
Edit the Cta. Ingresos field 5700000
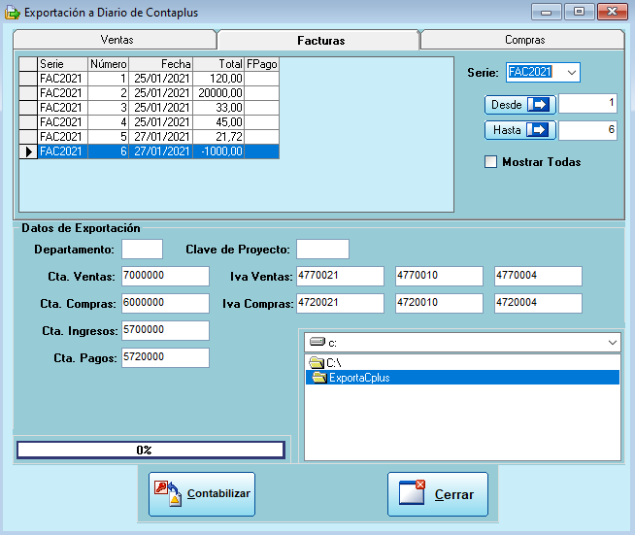pyautogui.click(x=165, y=330)
